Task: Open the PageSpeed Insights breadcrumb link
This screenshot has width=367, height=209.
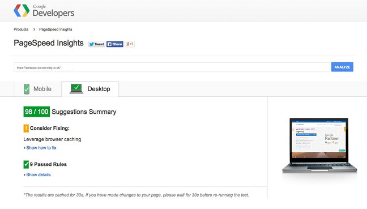Action: point(56,29)
